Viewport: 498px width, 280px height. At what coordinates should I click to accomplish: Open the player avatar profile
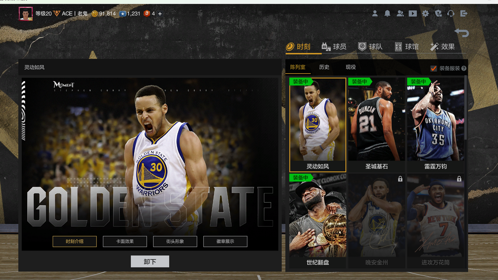[x=25, y=14]
